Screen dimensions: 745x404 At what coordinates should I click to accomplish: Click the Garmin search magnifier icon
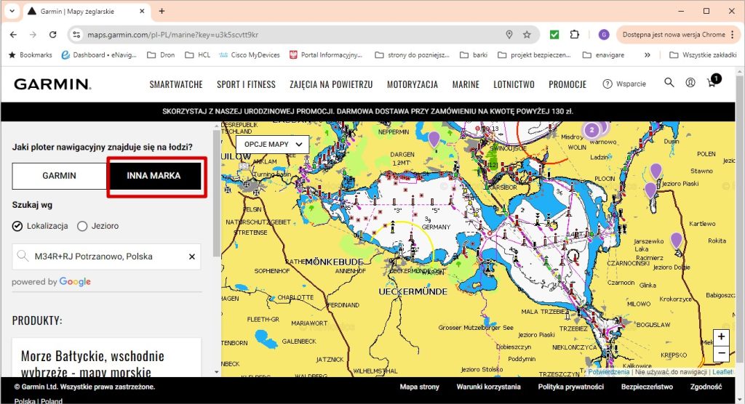669,83
